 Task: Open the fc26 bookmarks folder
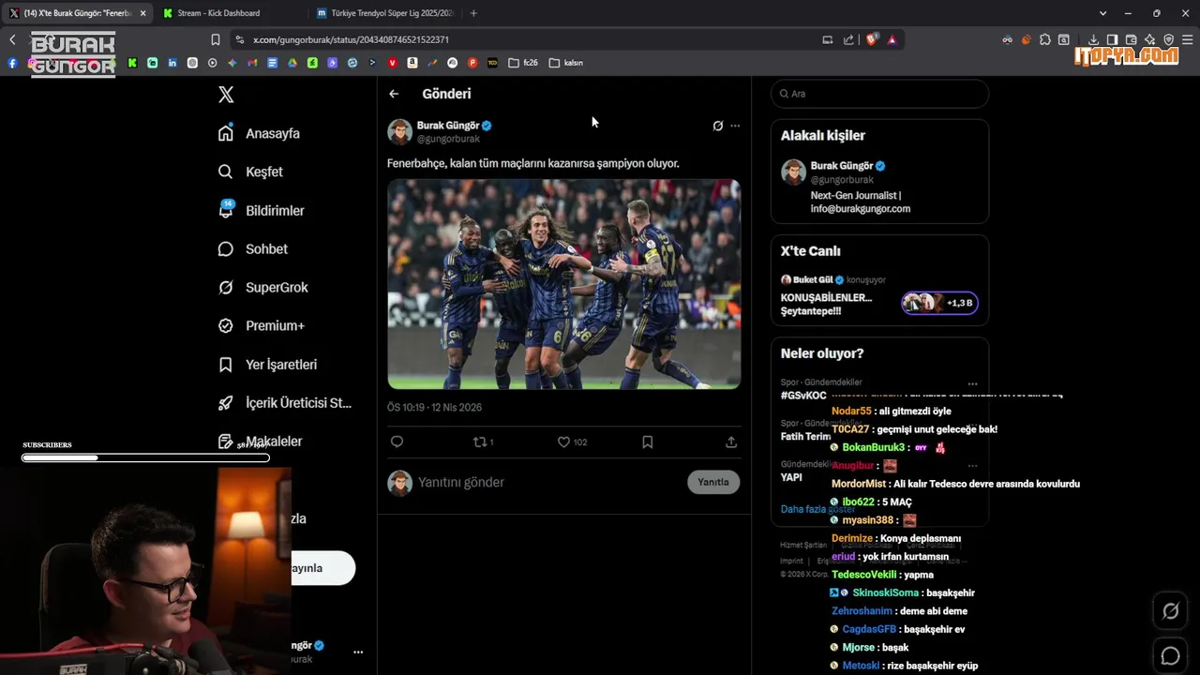[523, 63]
